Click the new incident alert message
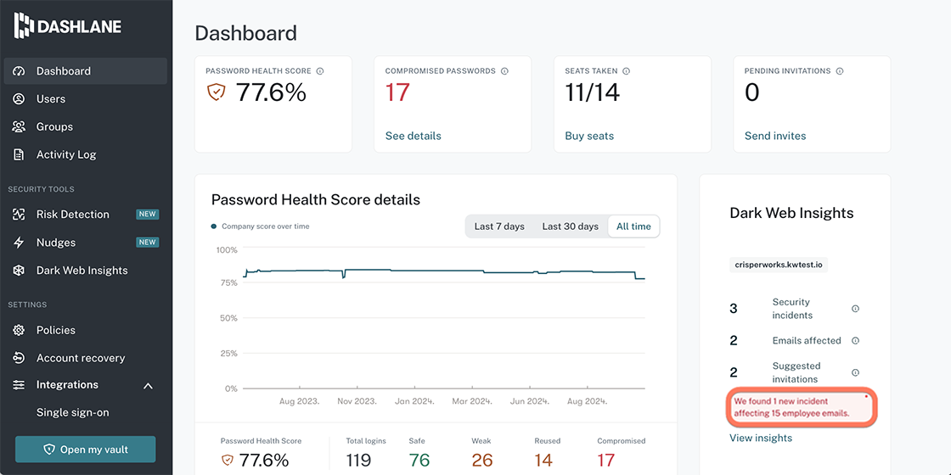The height and width of the screenshot is (475, 951). [x=801, y=407]
